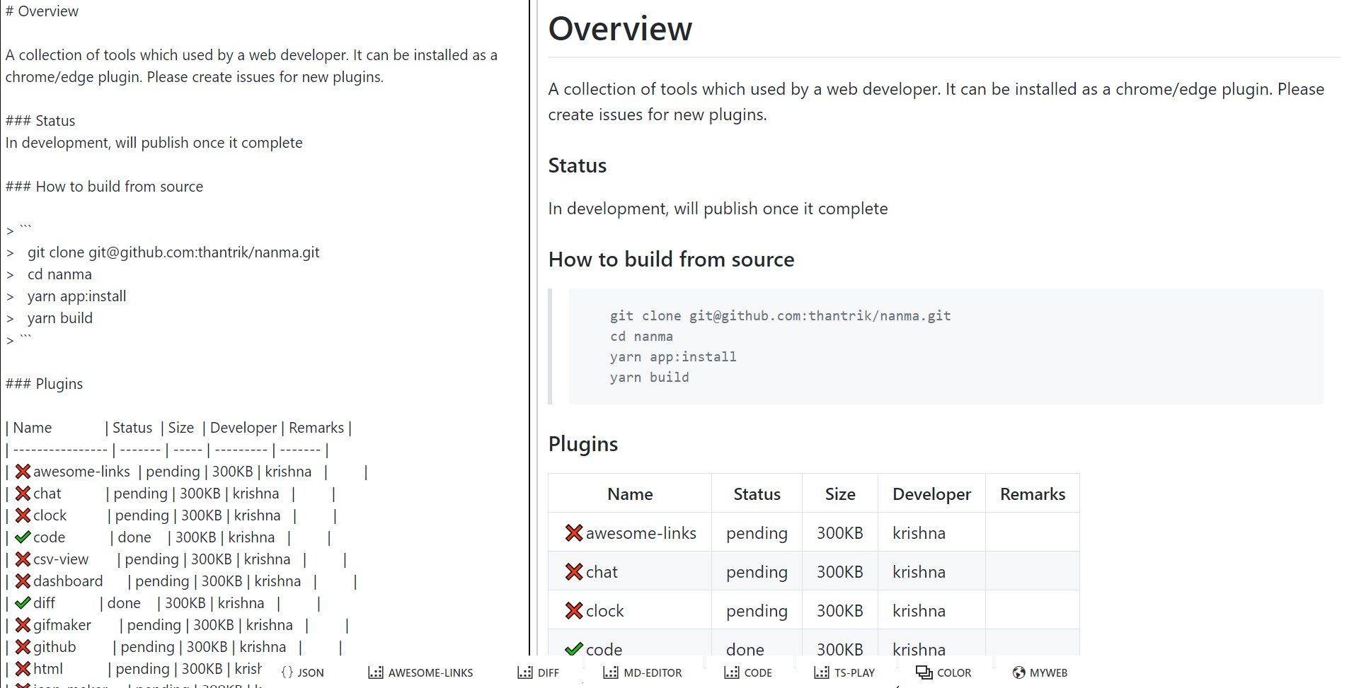
Task: Click red cross on github editor line
Action: pos(23,647)
